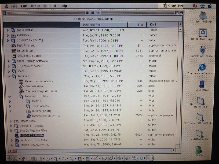Select the Shut Down desktop icon

click(x=202, y=84)
